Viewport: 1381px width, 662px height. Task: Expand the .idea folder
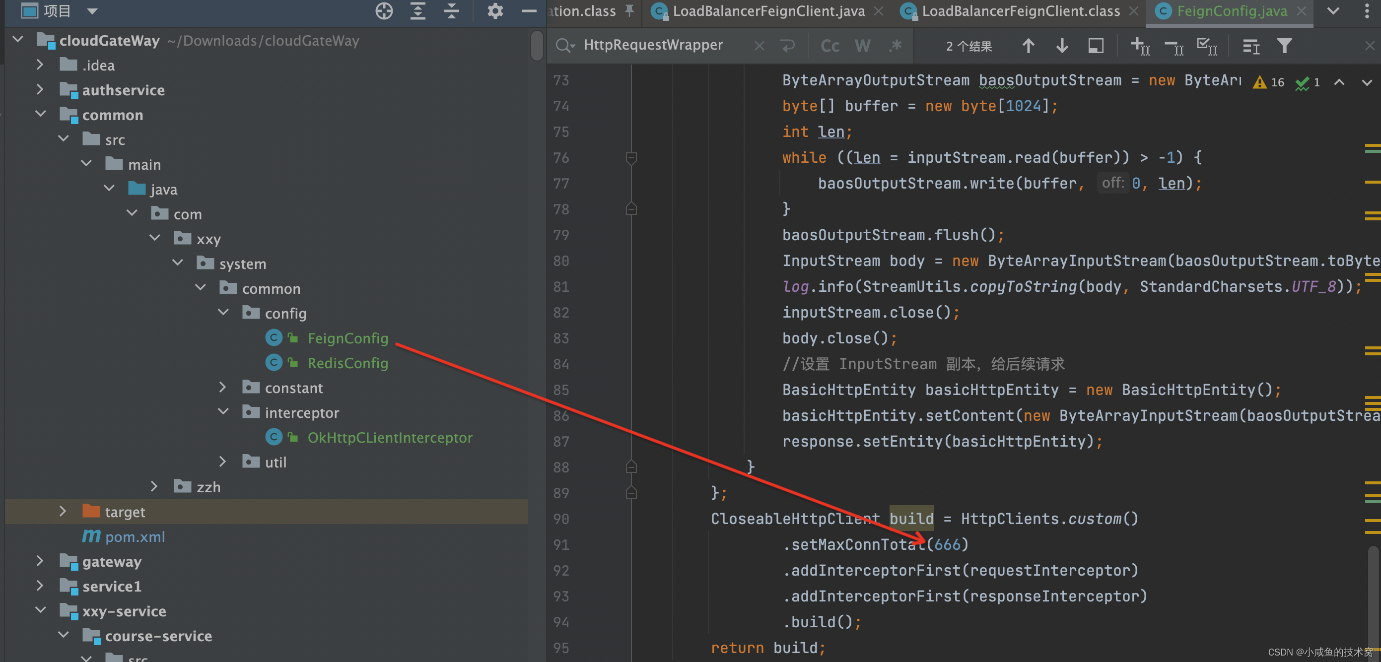(40, 65)
